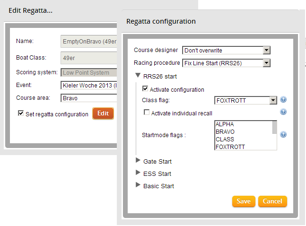Expand the Gate Start section
The image size is (306, 226).
138,161
